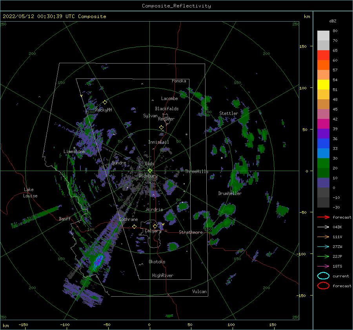The height and width of the screenshot is (330, 353).
Task: Click the Banff label
Action: 65,219
